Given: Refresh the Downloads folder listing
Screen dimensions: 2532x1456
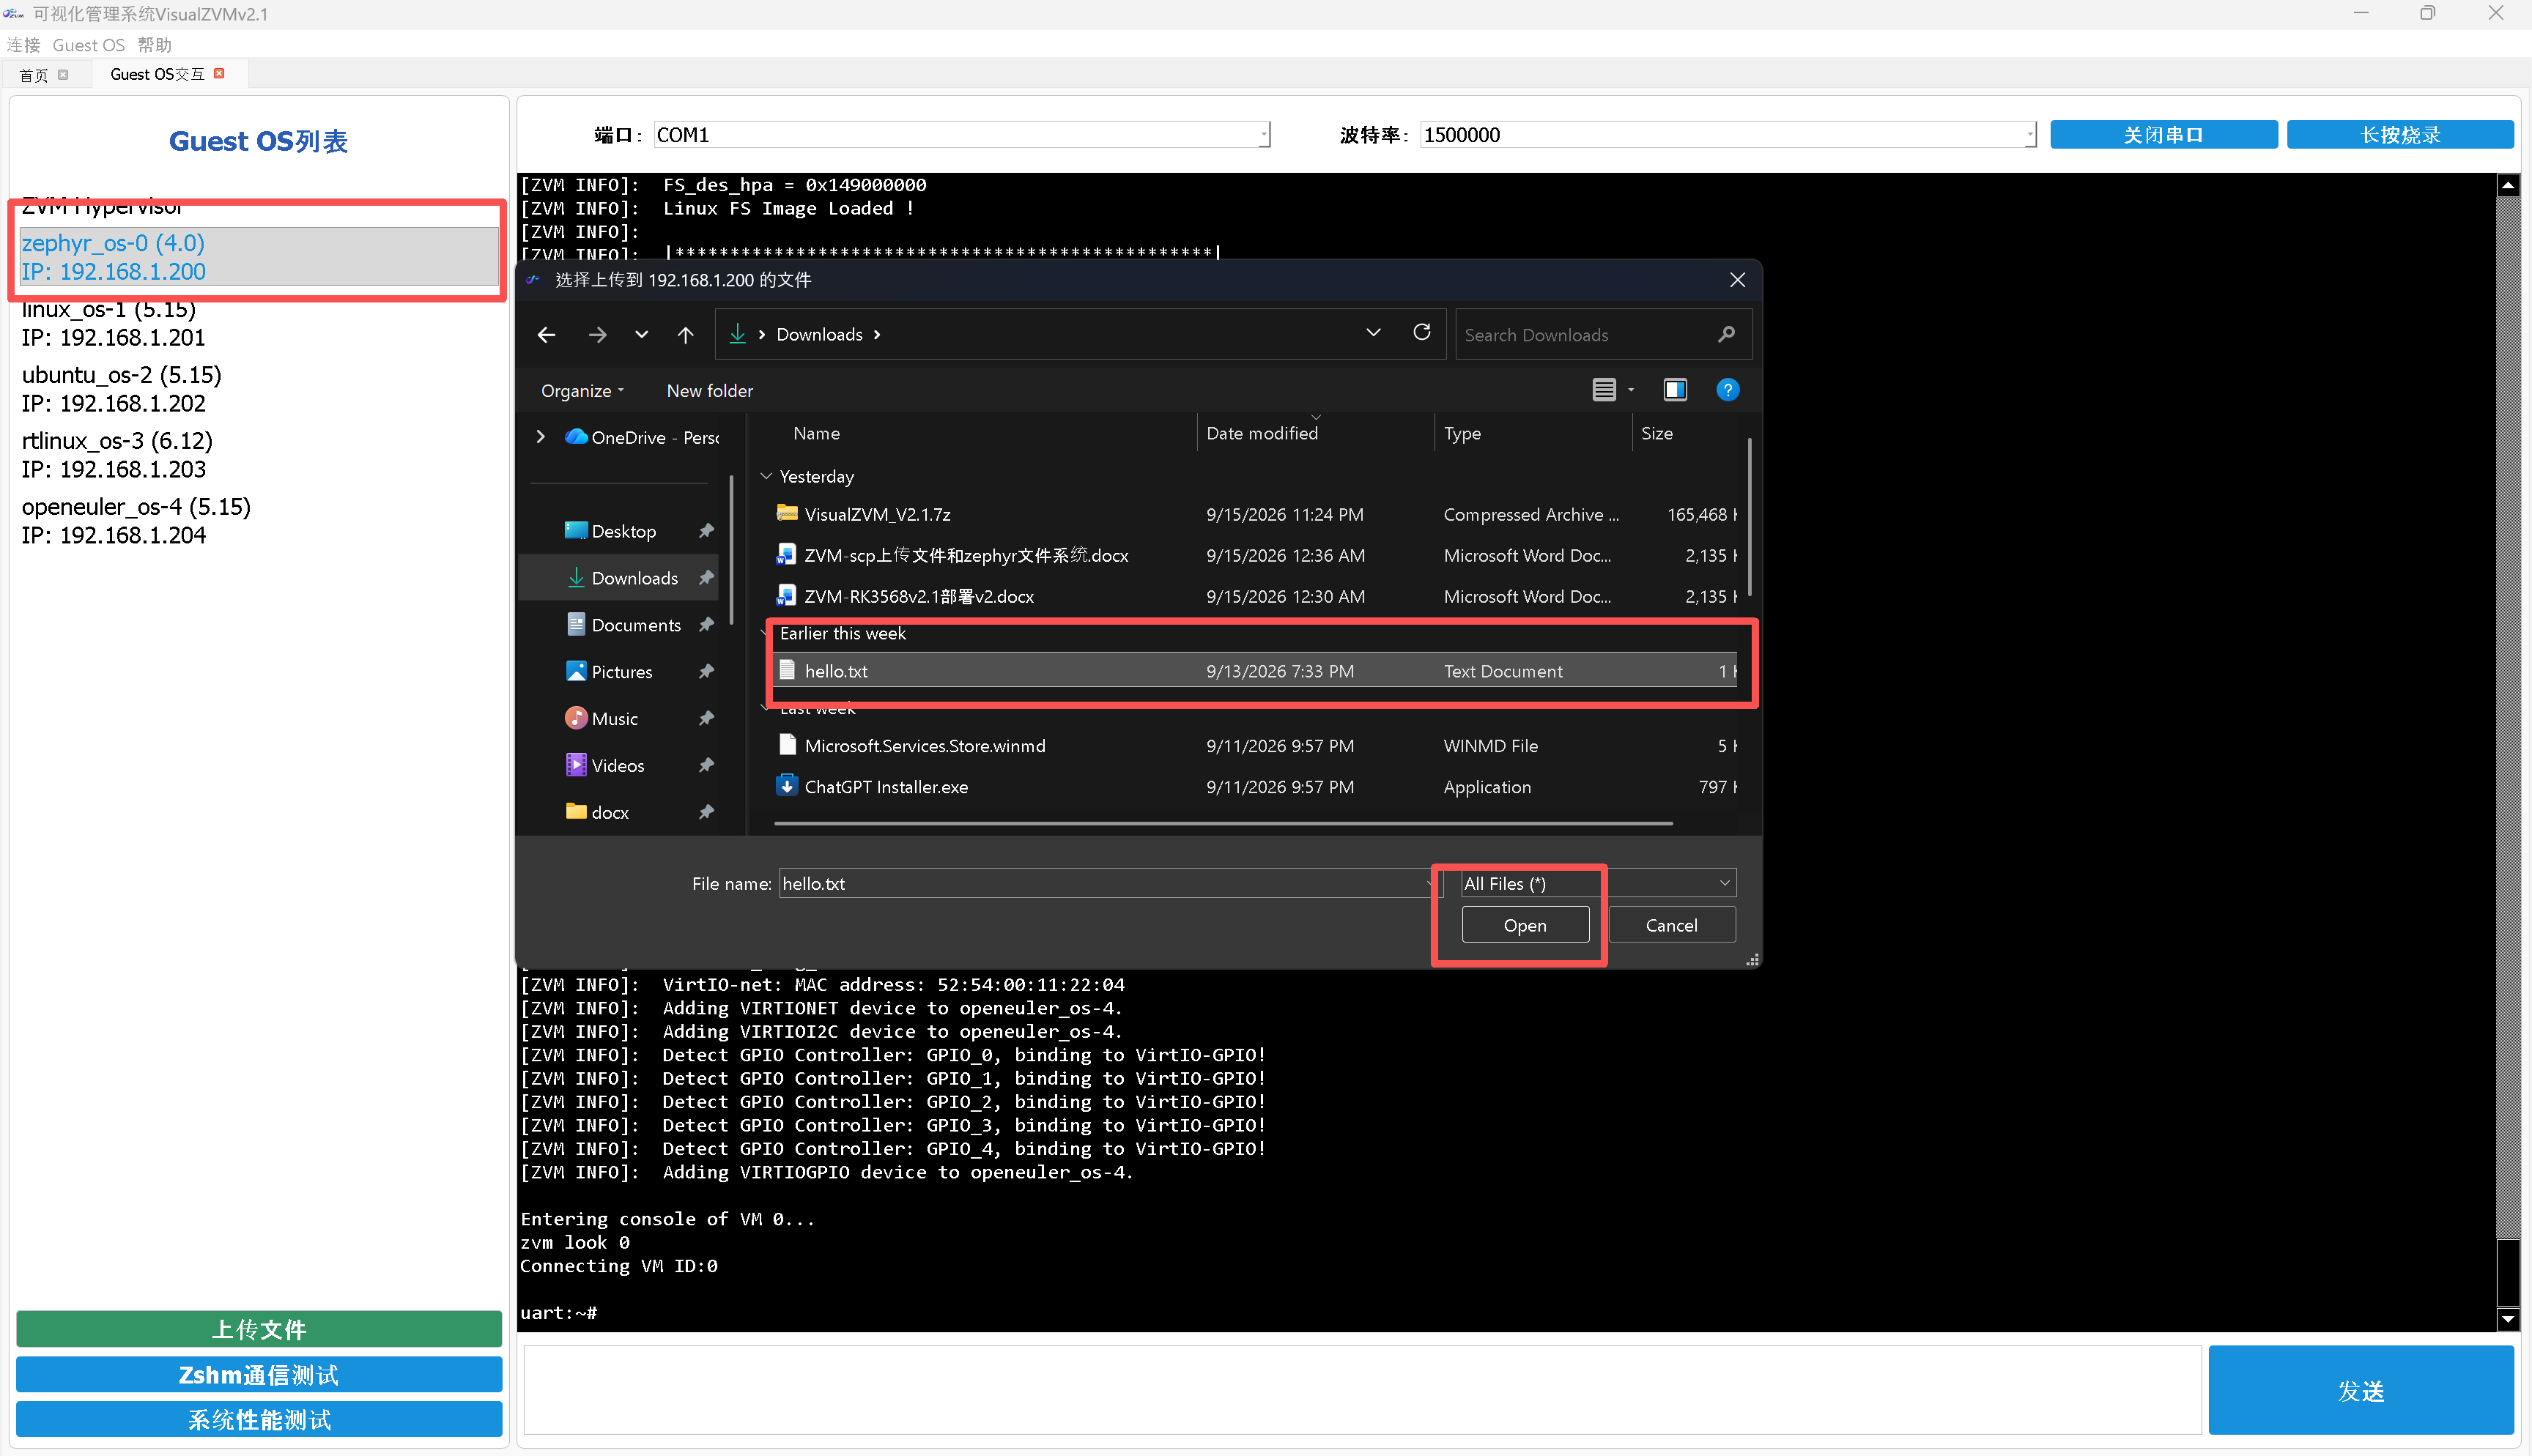Looking at the screenshot, I should (1422, 332).
